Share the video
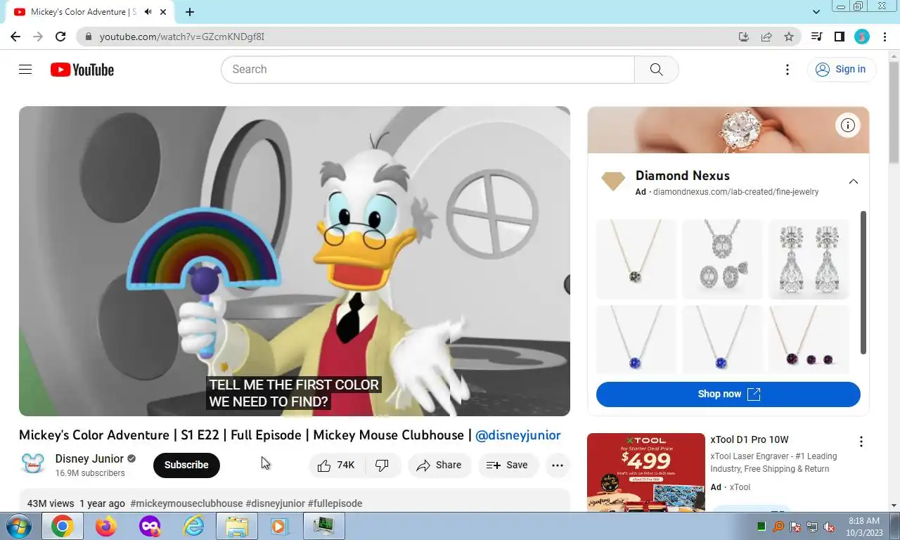This screenshot has height=540, width=900. point(439,465)
